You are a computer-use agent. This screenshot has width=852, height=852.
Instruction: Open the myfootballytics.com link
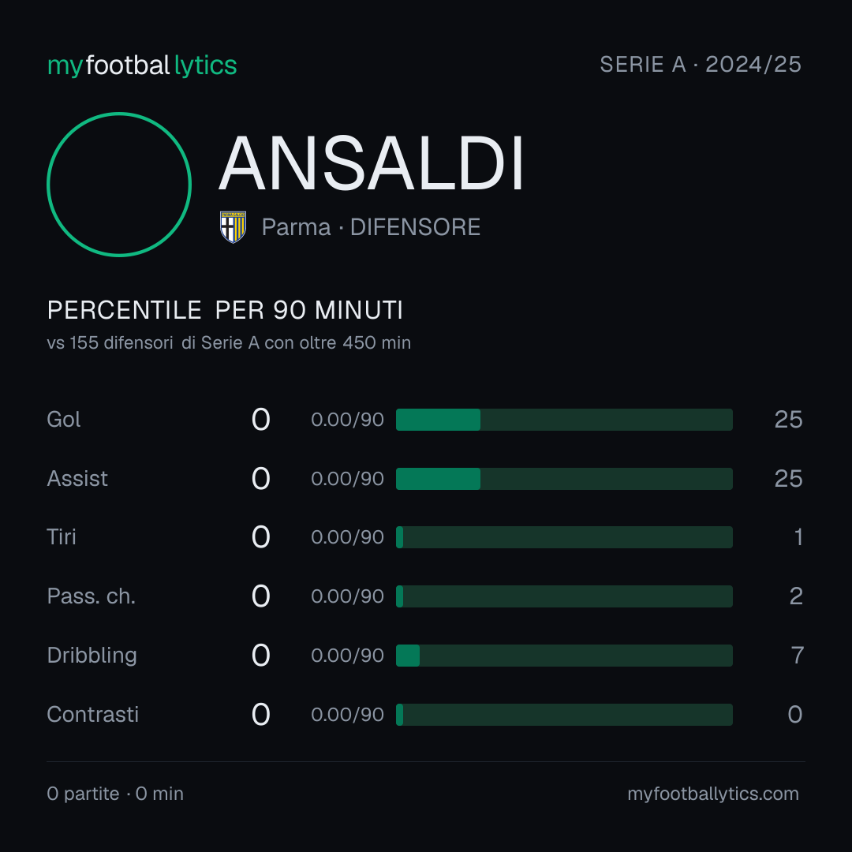[x=713, y=794]
